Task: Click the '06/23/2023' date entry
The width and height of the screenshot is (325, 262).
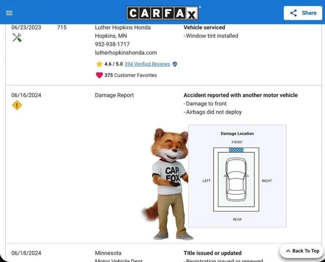Action: (x=26, y=27)
